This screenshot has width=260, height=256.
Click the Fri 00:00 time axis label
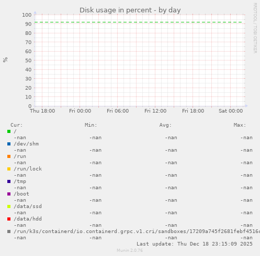click(80, 111)
